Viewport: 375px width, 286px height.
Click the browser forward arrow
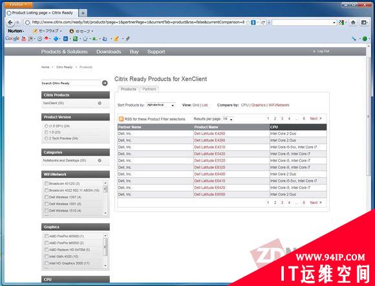tap(17, 23)
